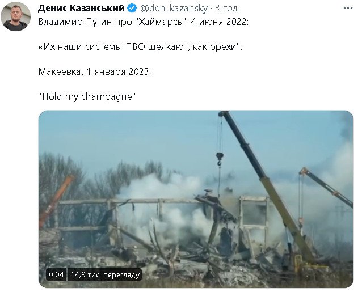Click the "14,9 тис. перегляду" view counter
The width and height of the screenshot is (362, 292).
coord(105,274)
